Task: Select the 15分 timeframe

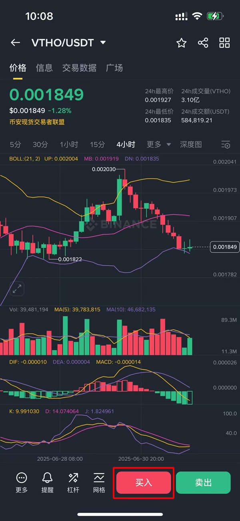Action: click(97, 144)
